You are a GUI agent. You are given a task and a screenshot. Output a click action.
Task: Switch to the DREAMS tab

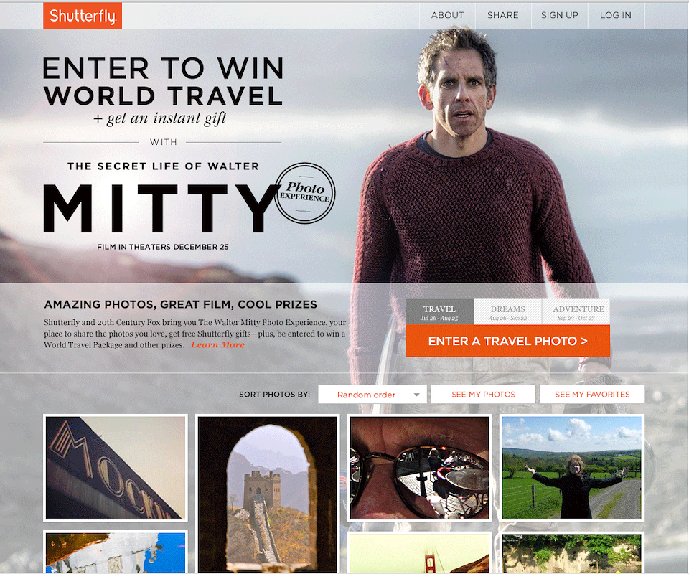508,312
